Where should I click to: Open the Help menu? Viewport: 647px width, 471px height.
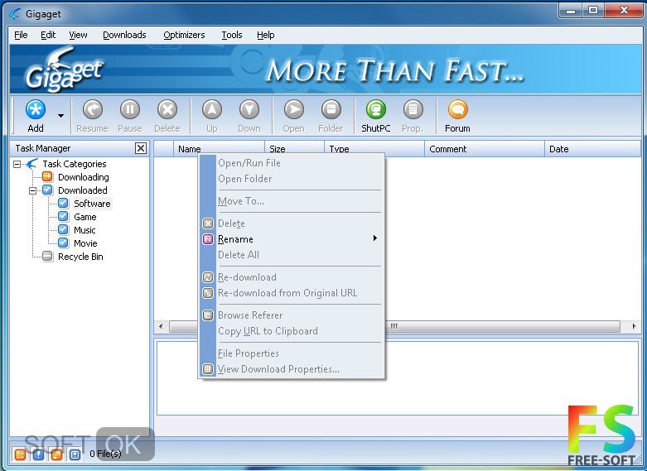(266, 35)
